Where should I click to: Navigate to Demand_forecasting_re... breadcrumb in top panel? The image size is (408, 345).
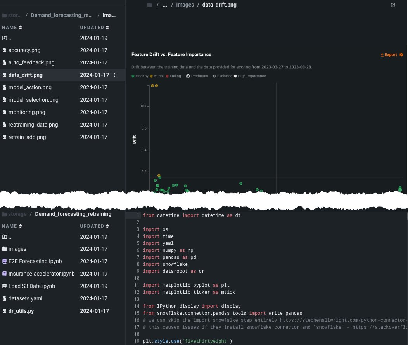click(x=62, y=16)
